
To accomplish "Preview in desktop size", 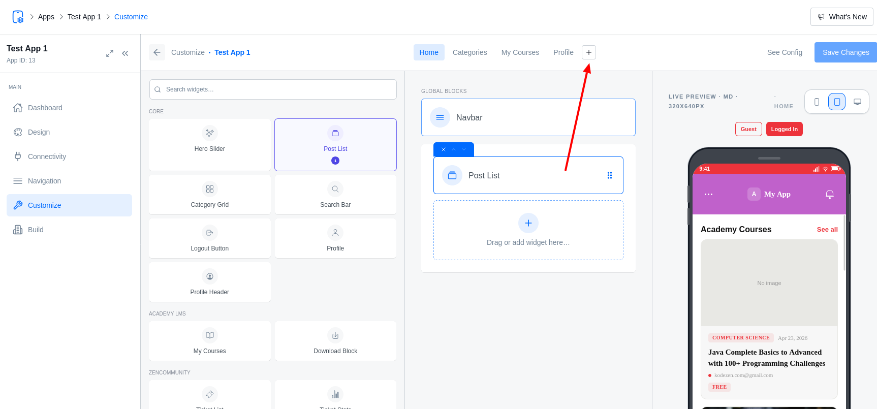I will pos(857,102).
